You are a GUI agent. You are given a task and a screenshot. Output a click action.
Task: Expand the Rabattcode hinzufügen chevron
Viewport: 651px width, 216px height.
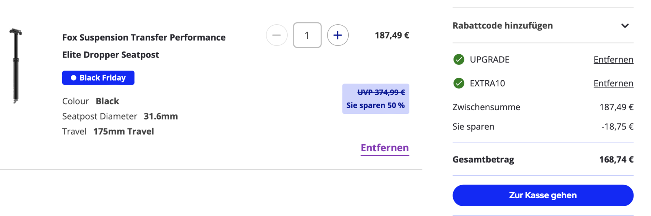click(x=625, y=26)
